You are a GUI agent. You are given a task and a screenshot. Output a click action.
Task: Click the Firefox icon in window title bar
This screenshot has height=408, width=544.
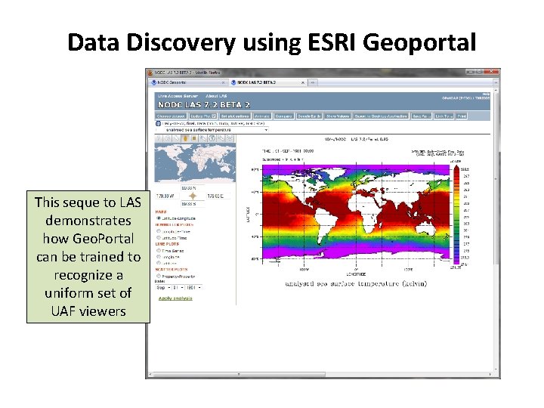click(150, 73)
